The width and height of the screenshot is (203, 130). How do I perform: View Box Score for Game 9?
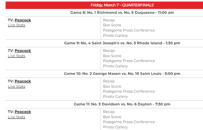(112, 56)
